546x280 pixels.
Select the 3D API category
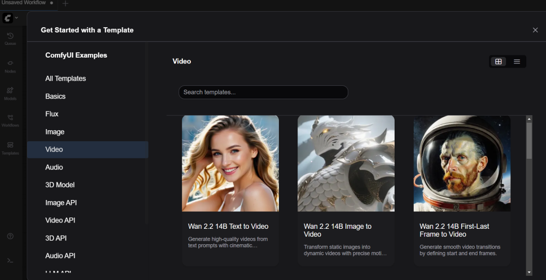[x=88, y=238]
